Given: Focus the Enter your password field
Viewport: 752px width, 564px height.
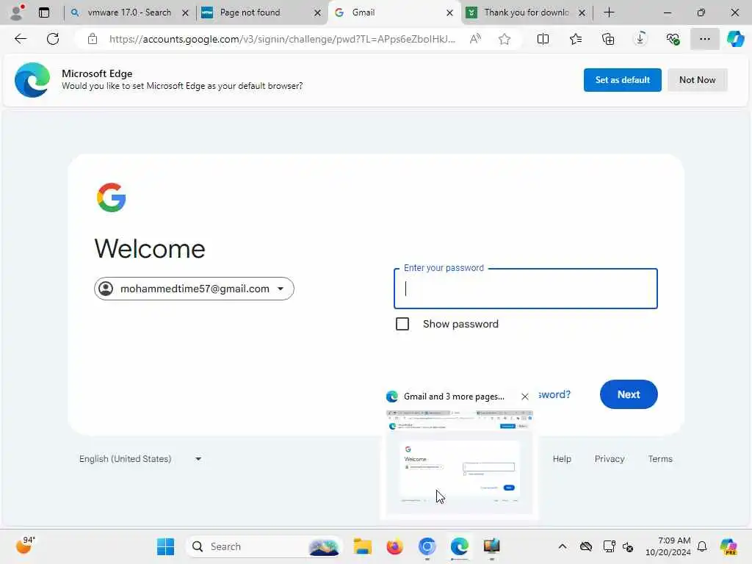Looking at the screenshot, I should click(526, 289).
